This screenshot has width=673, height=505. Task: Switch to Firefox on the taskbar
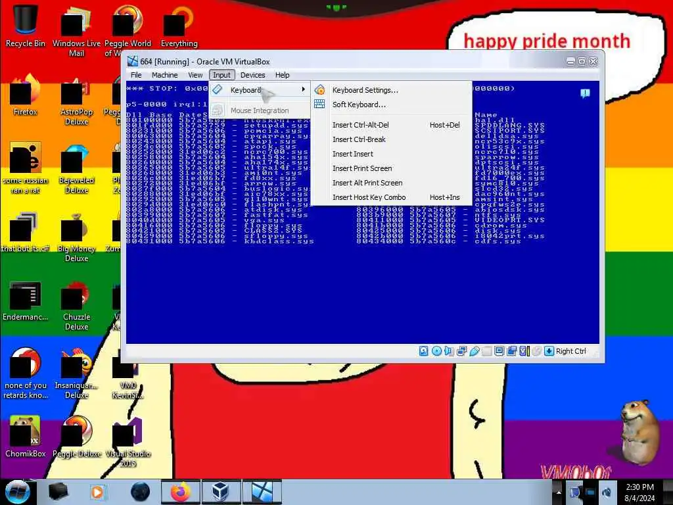click(181, 492)
